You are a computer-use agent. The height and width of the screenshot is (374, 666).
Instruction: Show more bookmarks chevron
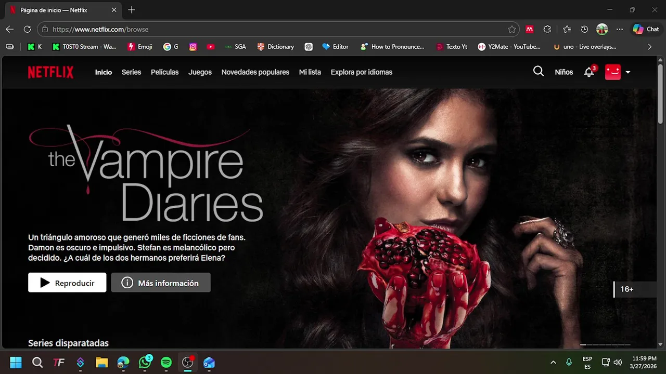(x=649, y=47)
